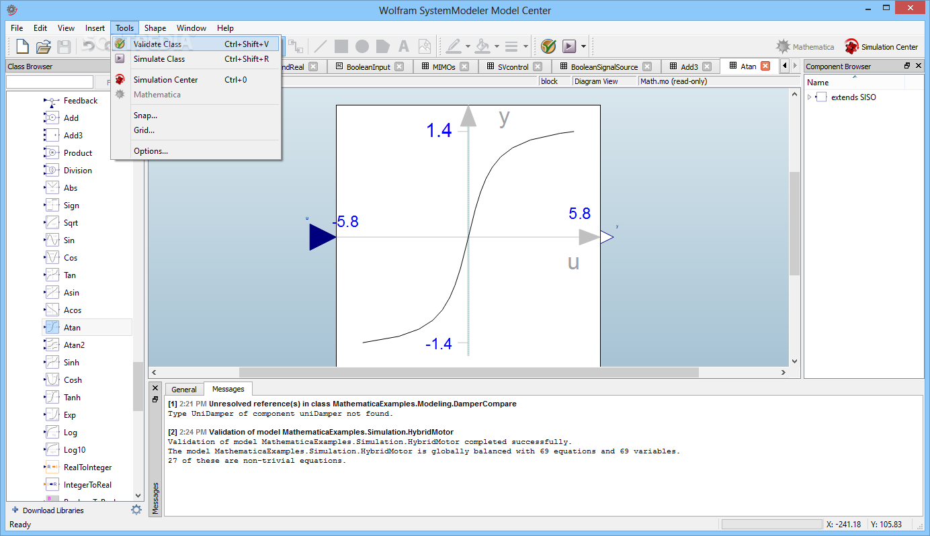Open a file with the folder toolbar icon
The height and width of the screenshot is (536, 930).
[44, 46]
